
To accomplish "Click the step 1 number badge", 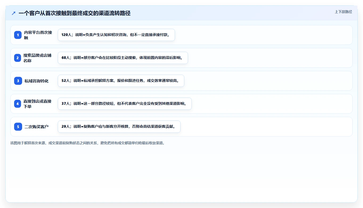I will click(x=18, y=35).
